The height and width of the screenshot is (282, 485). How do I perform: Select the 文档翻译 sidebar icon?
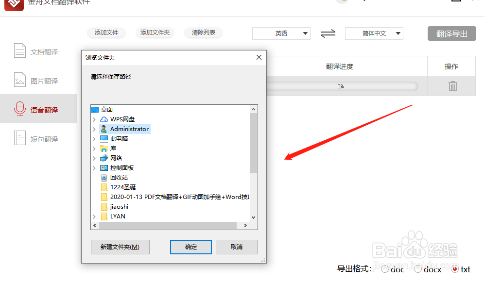click(x=19, y=50)
